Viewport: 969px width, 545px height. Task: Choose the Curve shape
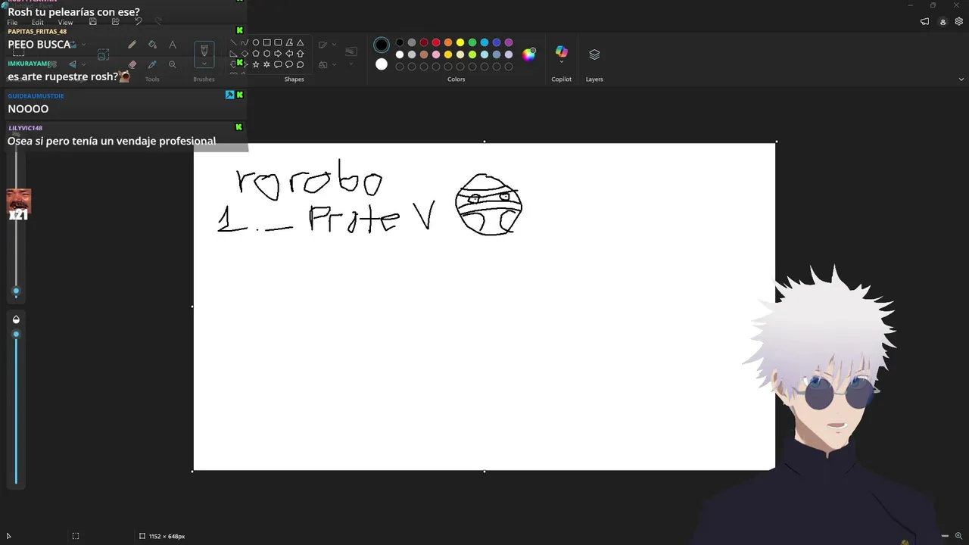[x=245, y=42]
